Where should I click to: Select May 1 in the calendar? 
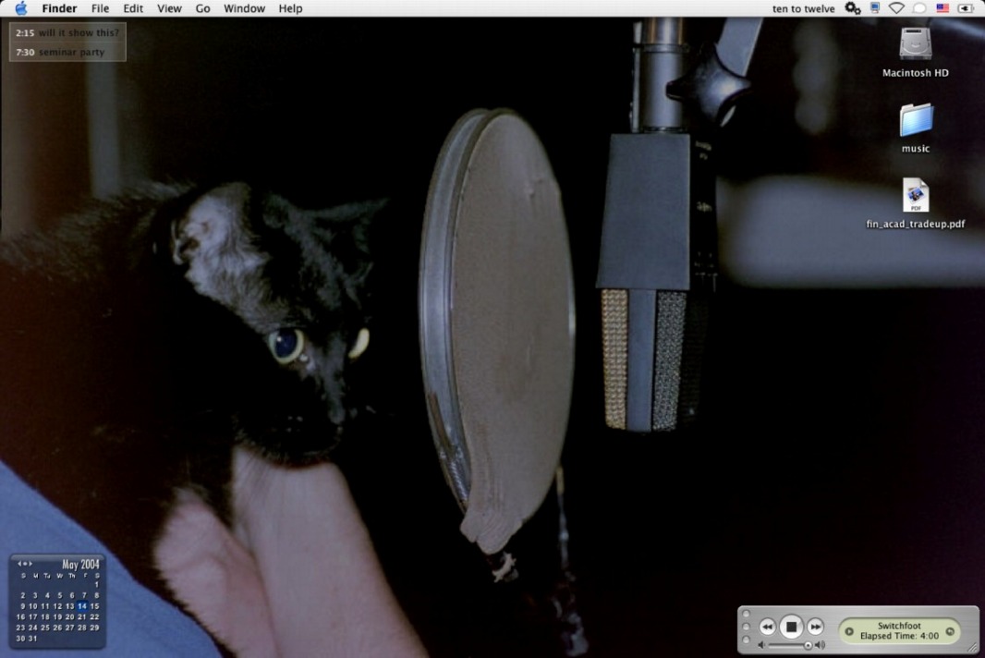97,584
